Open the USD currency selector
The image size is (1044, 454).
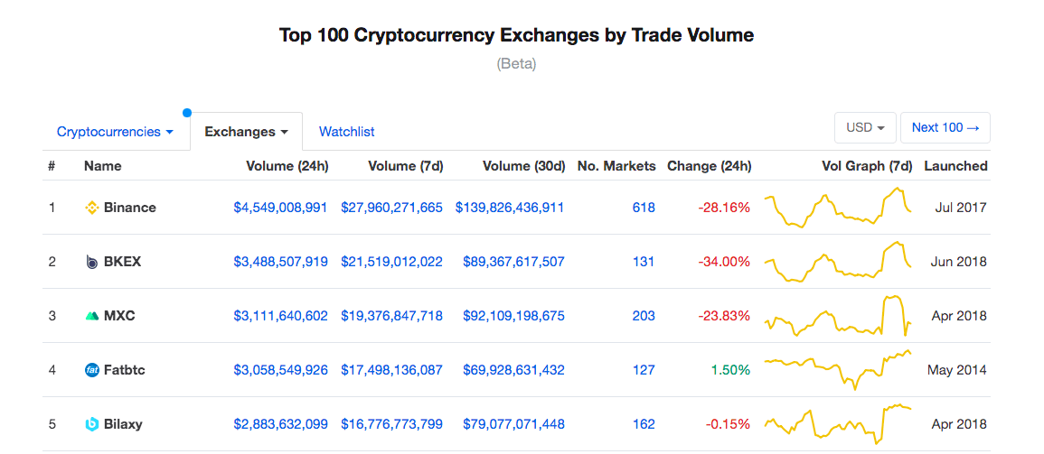coord(865,128)
